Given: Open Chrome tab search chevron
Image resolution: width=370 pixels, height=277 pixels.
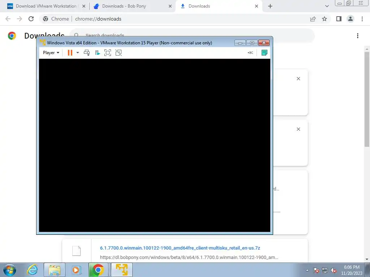Looking at the screenshot, I should (327, 6).
